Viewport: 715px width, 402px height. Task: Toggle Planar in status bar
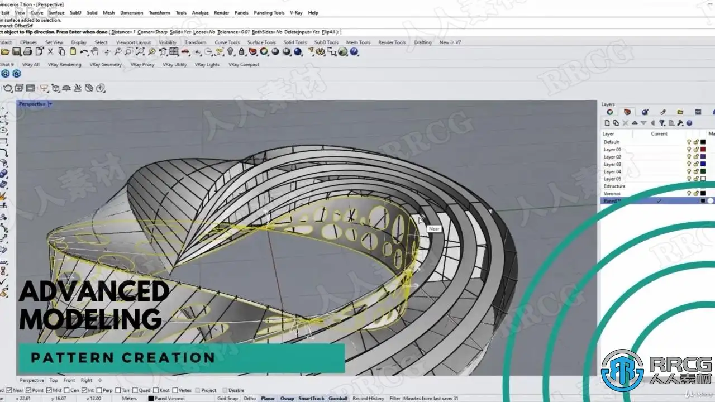point(268,398)
